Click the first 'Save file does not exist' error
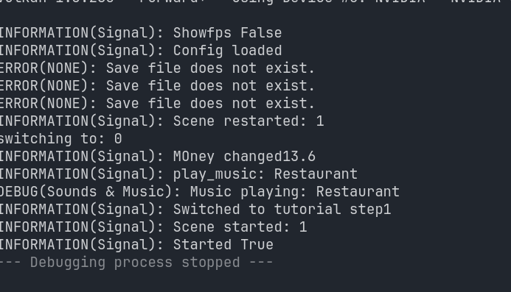511x292 pixels. 157,68
